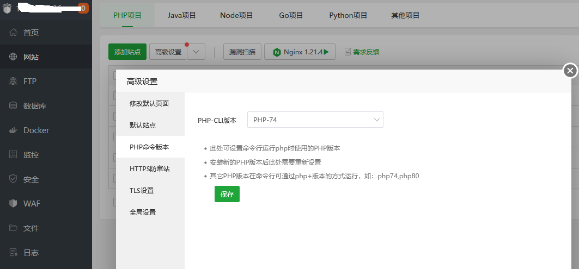Click the 日志 logs icon
Image resolution: width=579 pixels, height=269 pixels.
click(13, 253)
